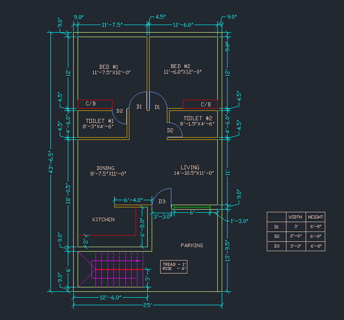Viewport: 344px width, 320px height.
Task: Select the TREAD - 1' note
Action: [174, 264]
